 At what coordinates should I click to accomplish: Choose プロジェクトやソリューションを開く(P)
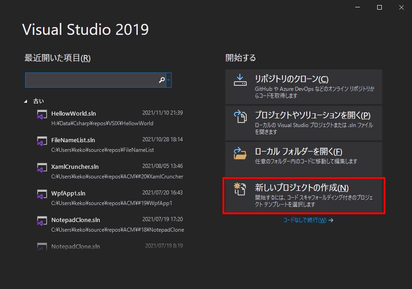(304, 123)
